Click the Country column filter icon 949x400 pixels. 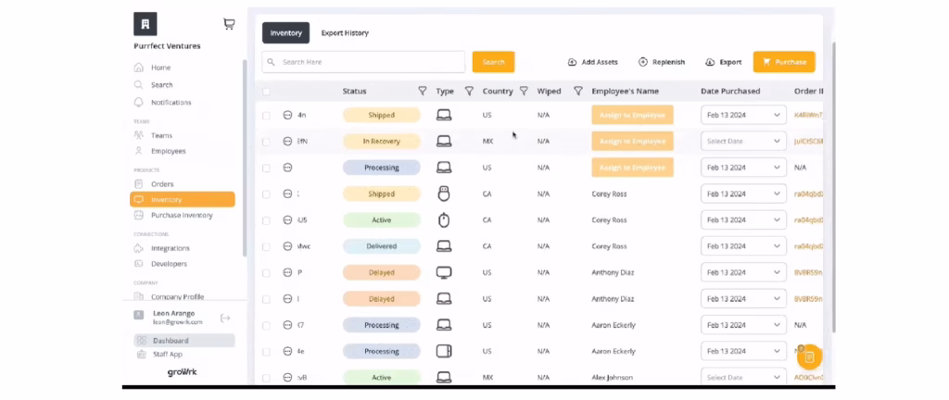(524, 91)
